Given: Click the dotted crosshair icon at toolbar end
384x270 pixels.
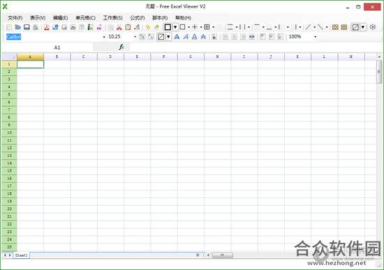Looking at the screenshot, I should tap(373, 27).
